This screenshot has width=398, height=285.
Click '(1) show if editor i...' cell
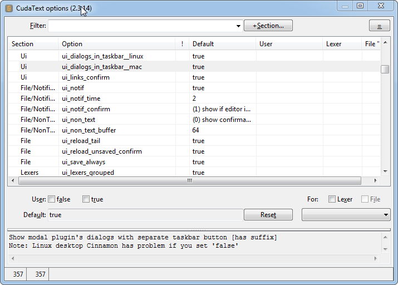[x=222, y=109]
